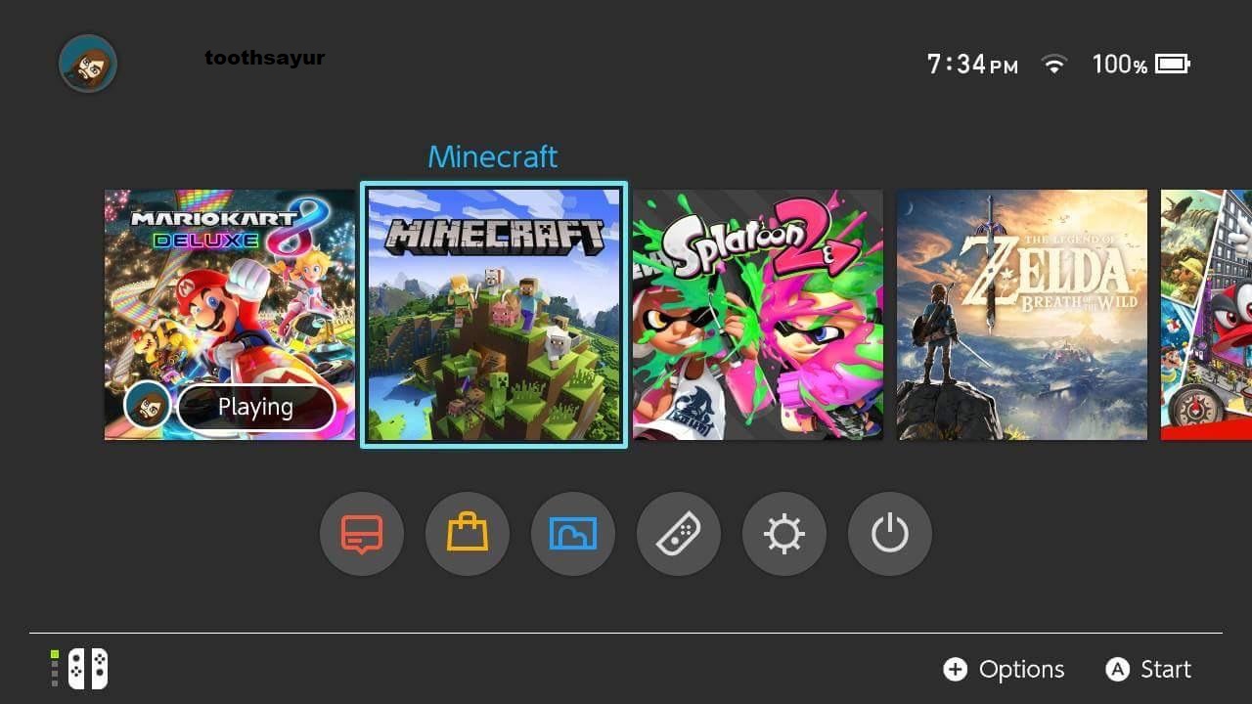Select the Sleep Mode power icon
1252x704 pixels.
pyautogui.click(x=889, y=534)
